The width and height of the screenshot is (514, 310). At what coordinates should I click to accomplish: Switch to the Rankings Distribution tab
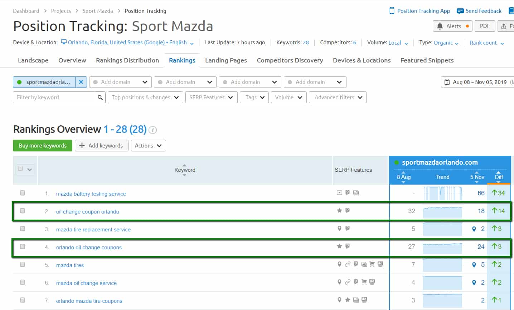[127, 60]
